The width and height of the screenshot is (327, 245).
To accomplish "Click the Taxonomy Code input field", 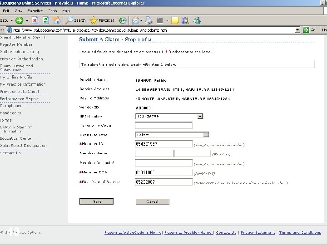I will (163, 125).
